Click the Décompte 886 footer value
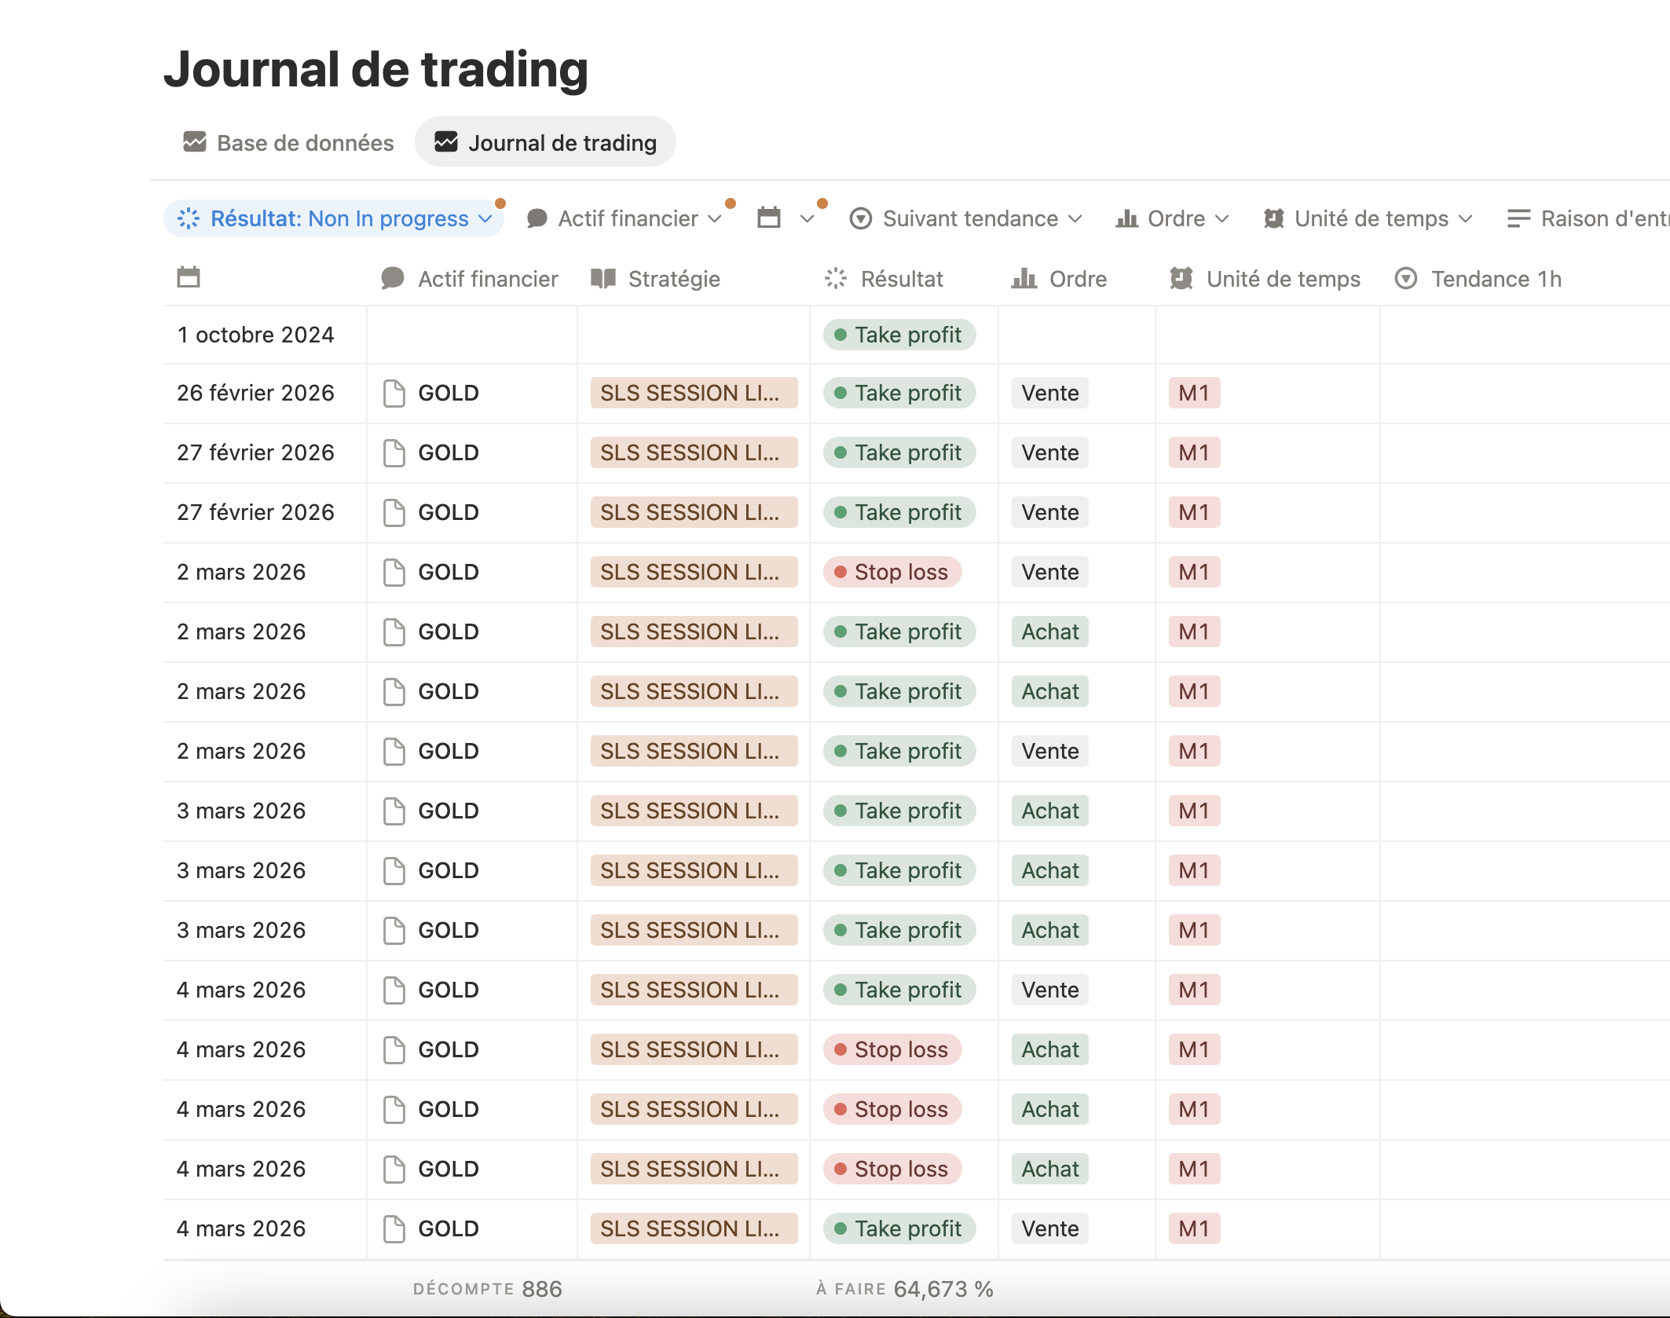 (x=488, y=1289)
